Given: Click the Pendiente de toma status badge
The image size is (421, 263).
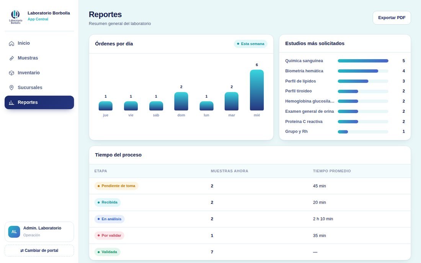Looking at the screenshot, I should click(116, 186).
